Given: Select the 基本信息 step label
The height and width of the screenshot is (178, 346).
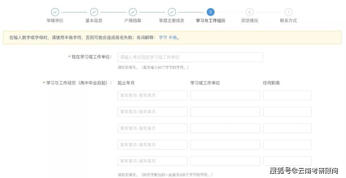Looking at the screenshot, I should (94, 20).
